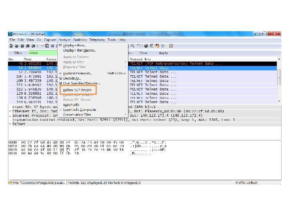Expand the Frame 50 details row
288x216 pixels.
(x=10, y=107)
